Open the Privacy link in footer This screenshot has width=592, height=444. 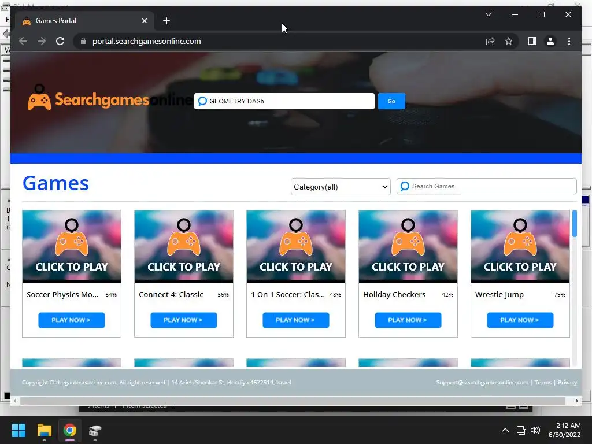point(567,383)
